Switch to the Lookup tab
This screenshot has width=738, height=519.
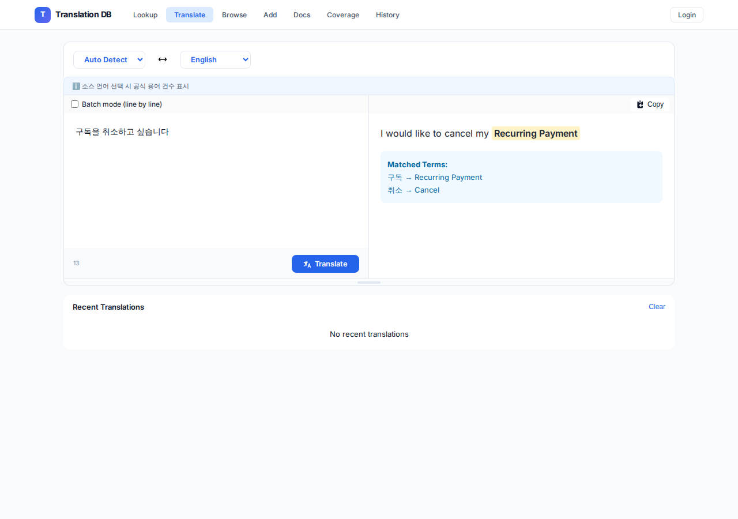click(x=145, y=14)
